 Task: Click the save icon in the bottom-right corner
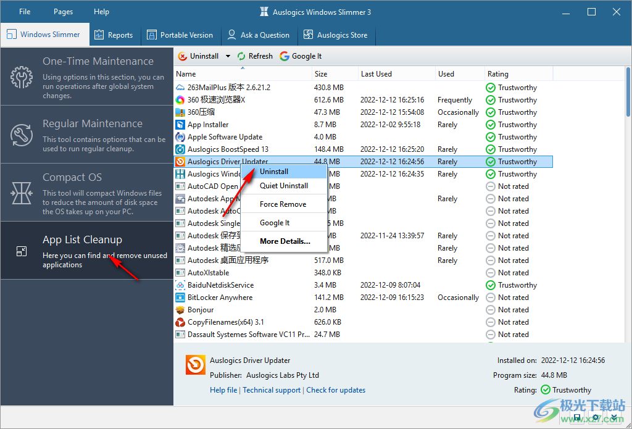[x=577, y=417]
